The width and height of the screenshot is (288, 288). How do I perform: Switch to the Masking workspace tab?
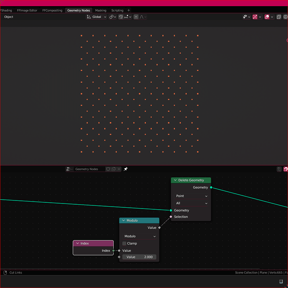tap(101, 10)
